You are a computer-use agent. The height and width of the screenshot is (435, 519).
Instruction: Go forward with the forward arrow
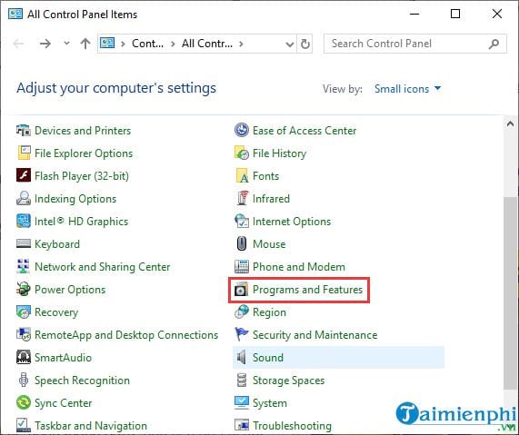(45, 44)
